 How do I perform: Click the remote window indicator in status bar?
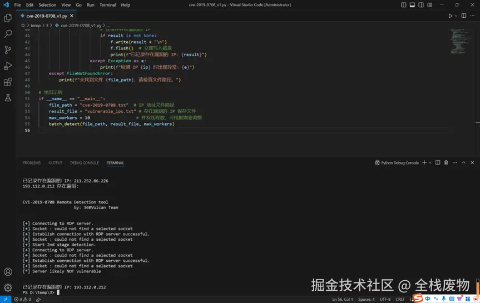pyautogui.click(x=6, y=299)
